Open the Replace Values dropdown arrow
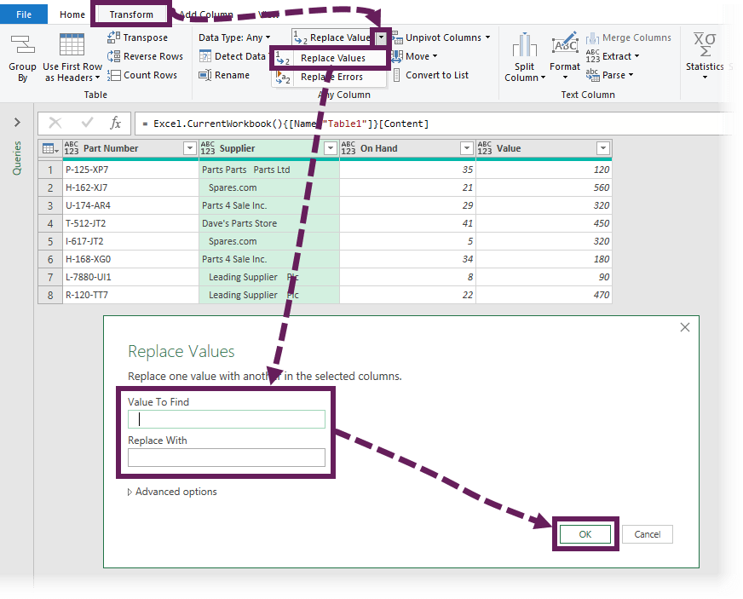 381,37
